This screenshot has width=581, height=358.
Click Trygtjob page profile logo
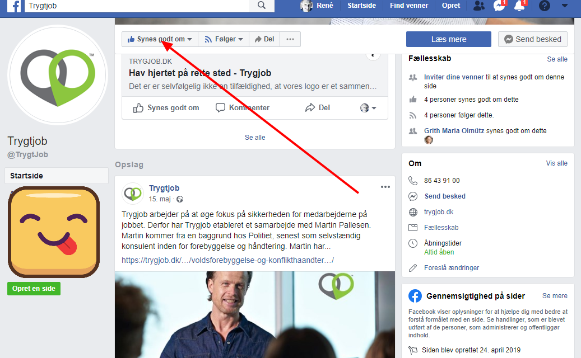(58, 75)
